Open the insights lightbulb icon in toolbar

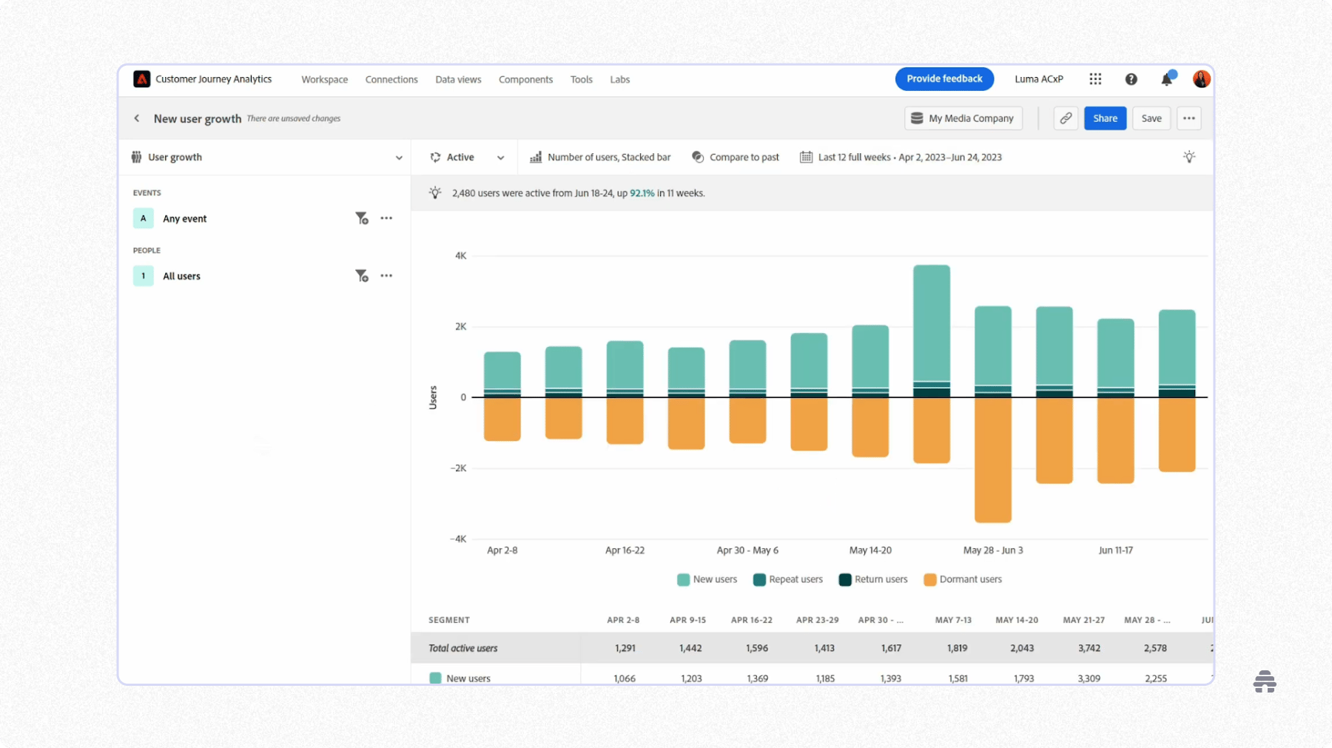tap(1189, 157)
